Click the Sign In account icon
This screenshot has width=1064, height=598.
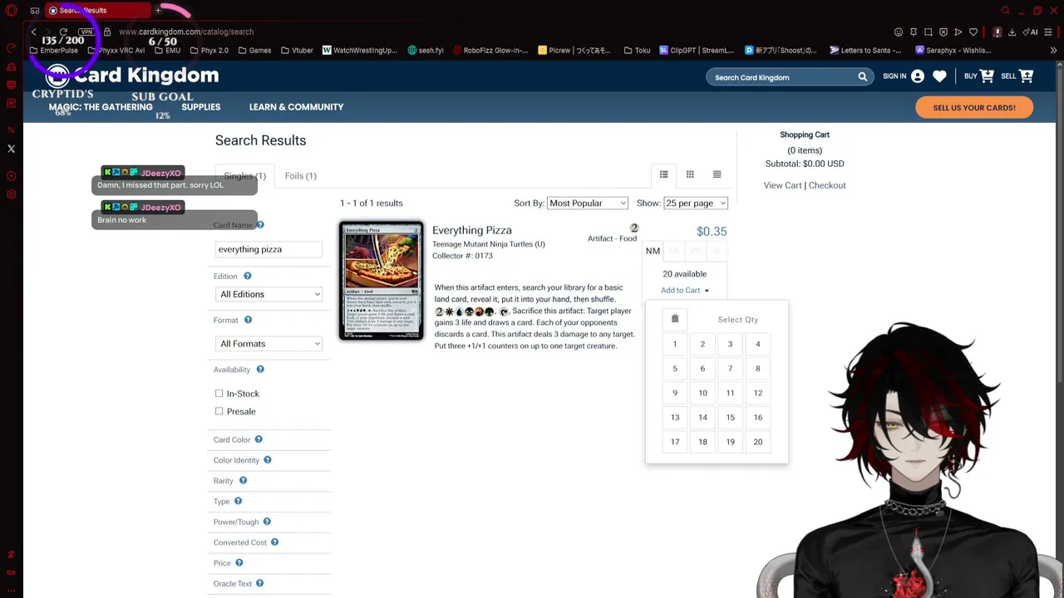point(918,76)
